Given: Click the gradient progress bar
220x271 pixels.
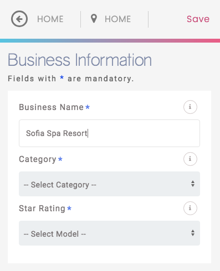Looking at the screenshot, I should coord(110,40).
